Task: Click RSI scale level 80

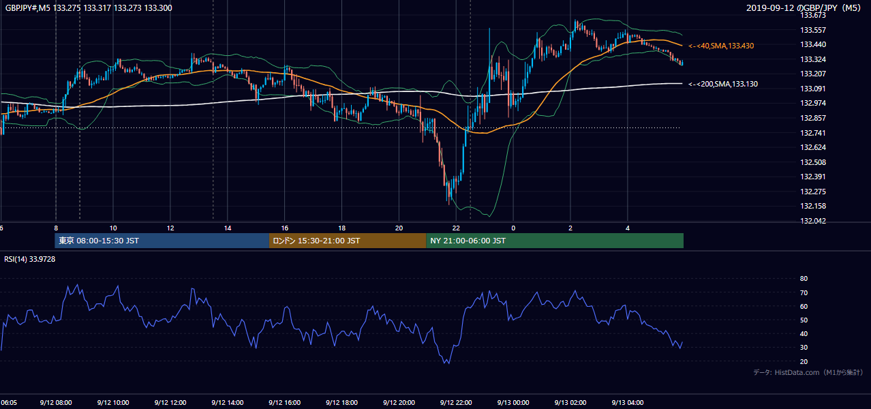Action: click(804, 279)
